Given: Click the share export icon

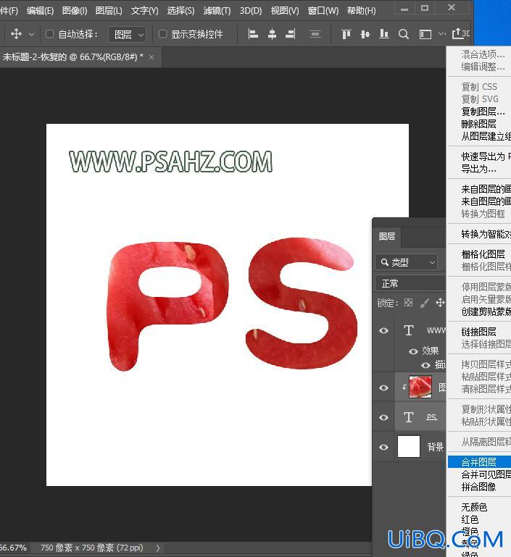Looking at the screenshot, I should pos(457,33).
